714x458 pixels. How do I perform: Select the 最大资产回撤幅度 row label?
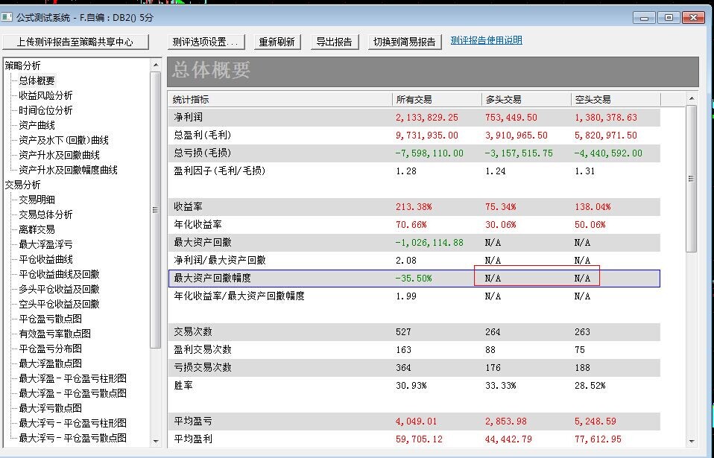click(x=212, y=278)
